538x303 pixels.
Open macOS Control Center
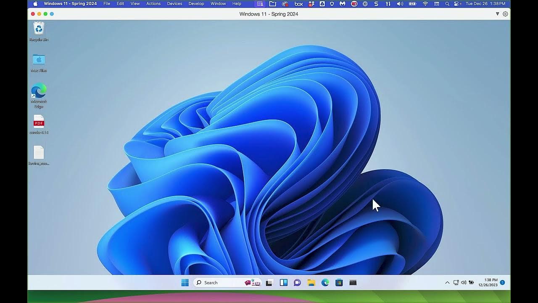(457, 3)
